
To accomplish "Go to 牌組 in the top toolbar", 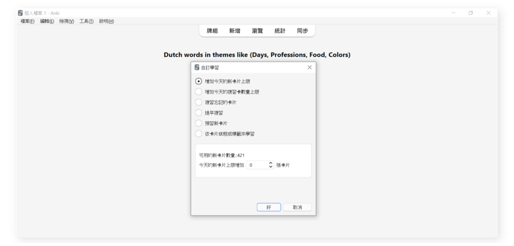I will coord(212,31).
